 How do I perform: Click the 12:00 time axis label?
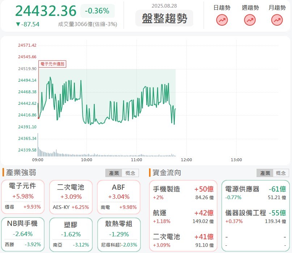click(x=186, y=160)
